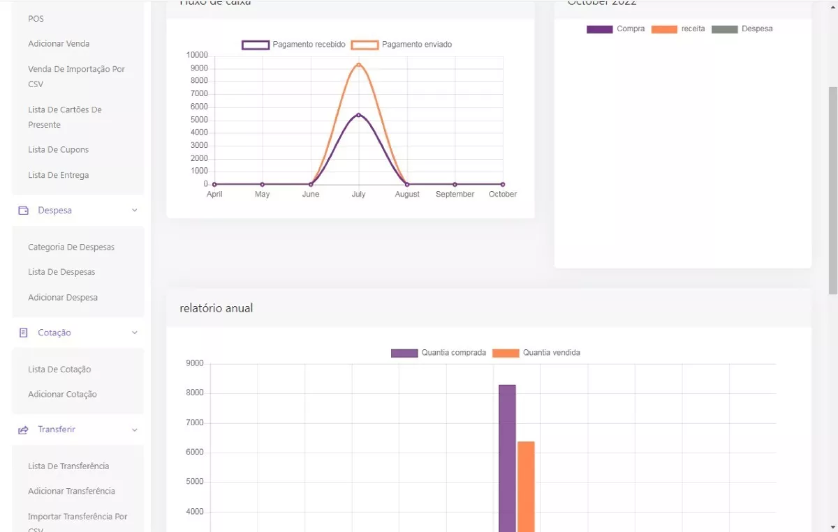Collapse the Transferir menu chevron
Image resolution: width=838 pixels, height=532 pixels.
pos(134,430)
